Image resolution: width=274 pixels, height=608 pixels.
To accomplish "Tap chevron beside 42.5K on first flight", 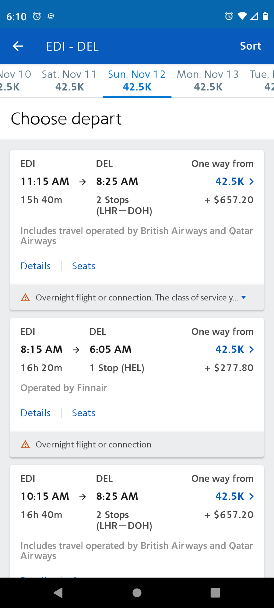I will tap(251, 181).
